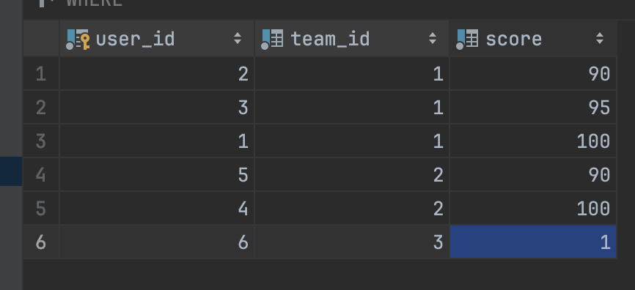Select the user_id column header
Image resolution: width=635 pixels, height=290 pixels.
157,39
